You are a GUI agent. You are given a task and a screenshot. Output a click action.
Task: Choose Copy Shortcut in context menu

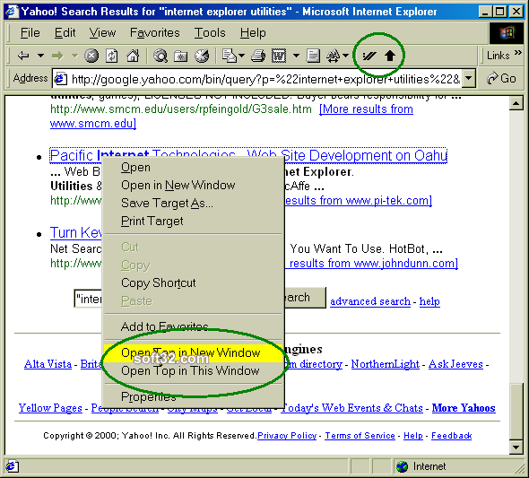coord(193,282)
